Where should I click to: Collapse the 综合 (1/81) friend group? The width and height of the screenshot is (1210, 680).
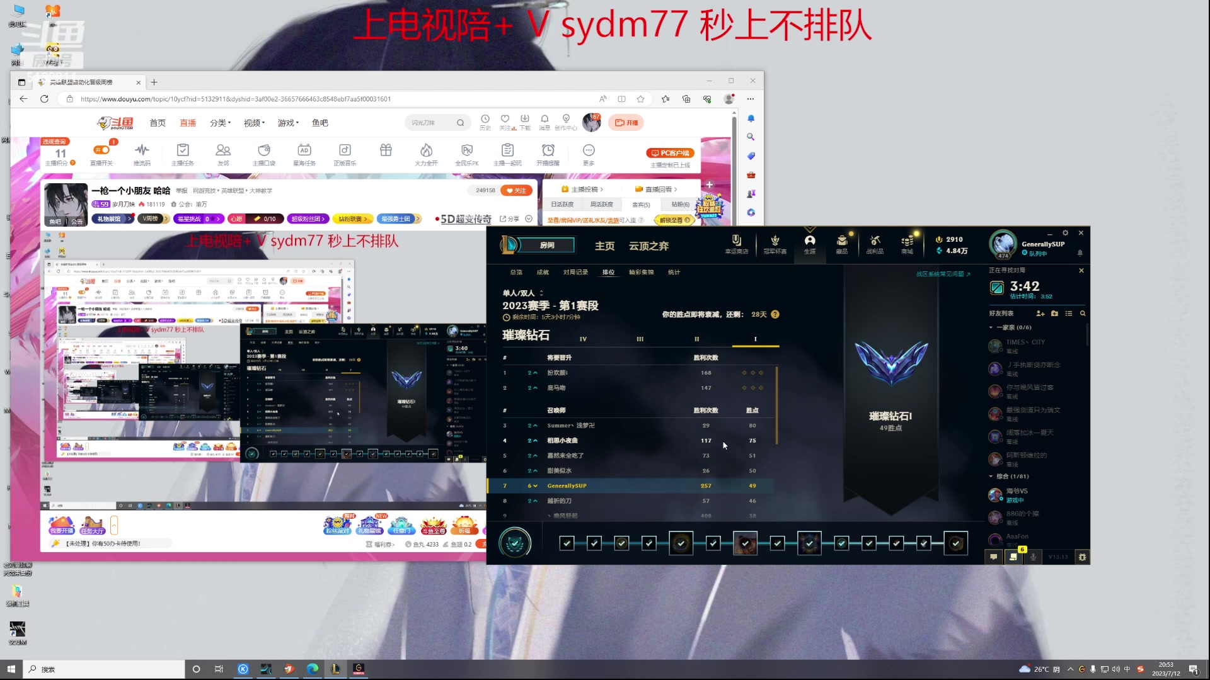click(992, 477)
